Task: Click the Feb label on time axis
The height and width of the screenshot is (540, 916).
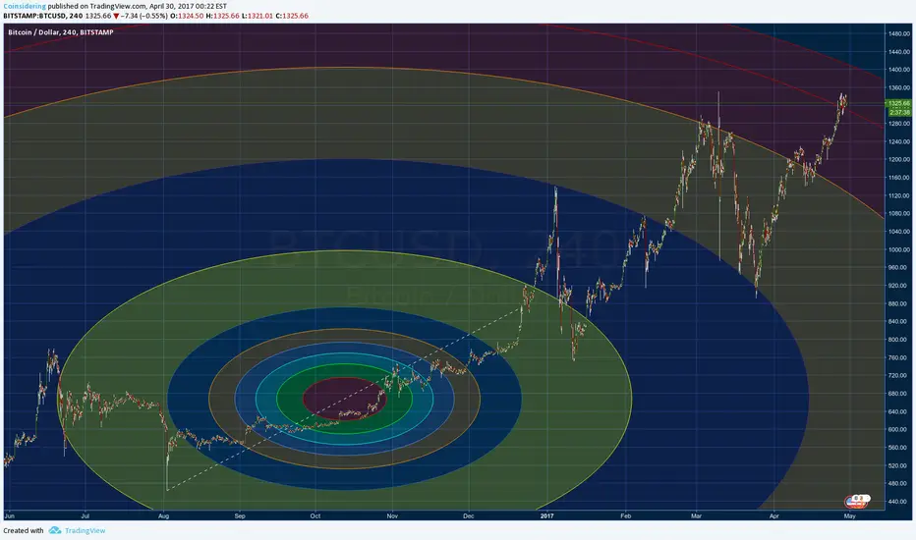Action: [x=626, y=516]
